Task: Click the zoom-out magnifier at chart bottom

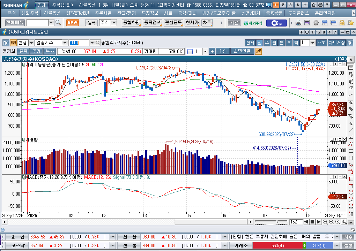Action: 332,222
